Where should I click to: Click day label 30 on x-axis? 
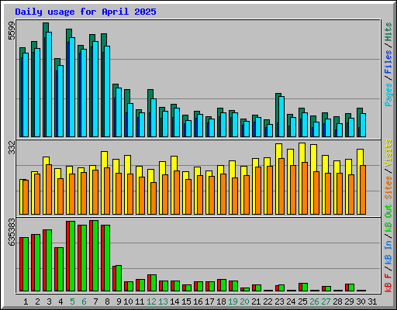(x=361, y=301)
